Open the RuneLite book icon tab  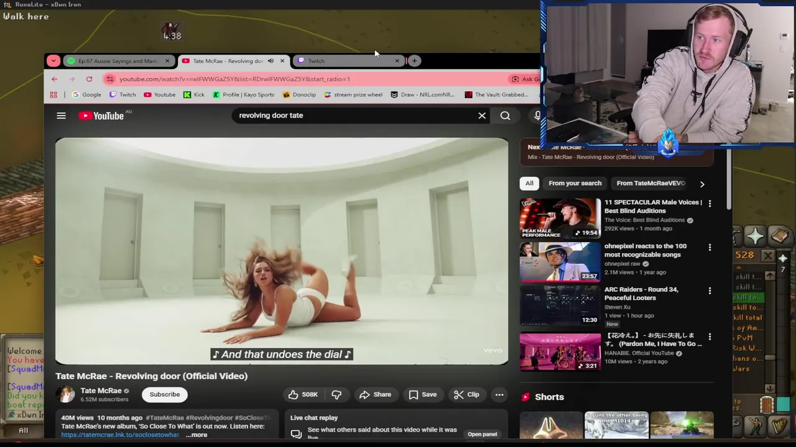(x=779, y=236)
